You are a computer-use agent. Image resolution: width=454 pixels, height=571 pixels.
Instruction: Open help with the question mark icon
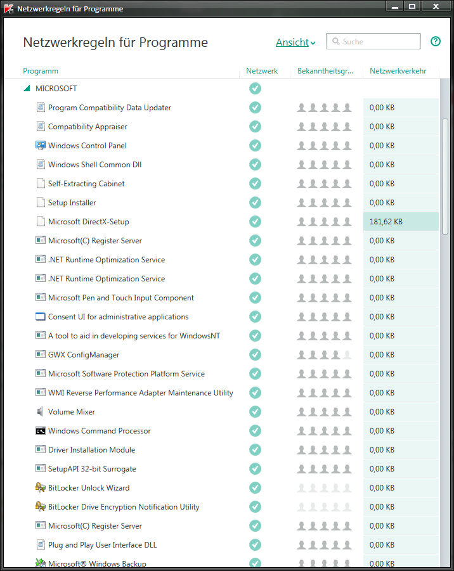[x=436, y=41]
